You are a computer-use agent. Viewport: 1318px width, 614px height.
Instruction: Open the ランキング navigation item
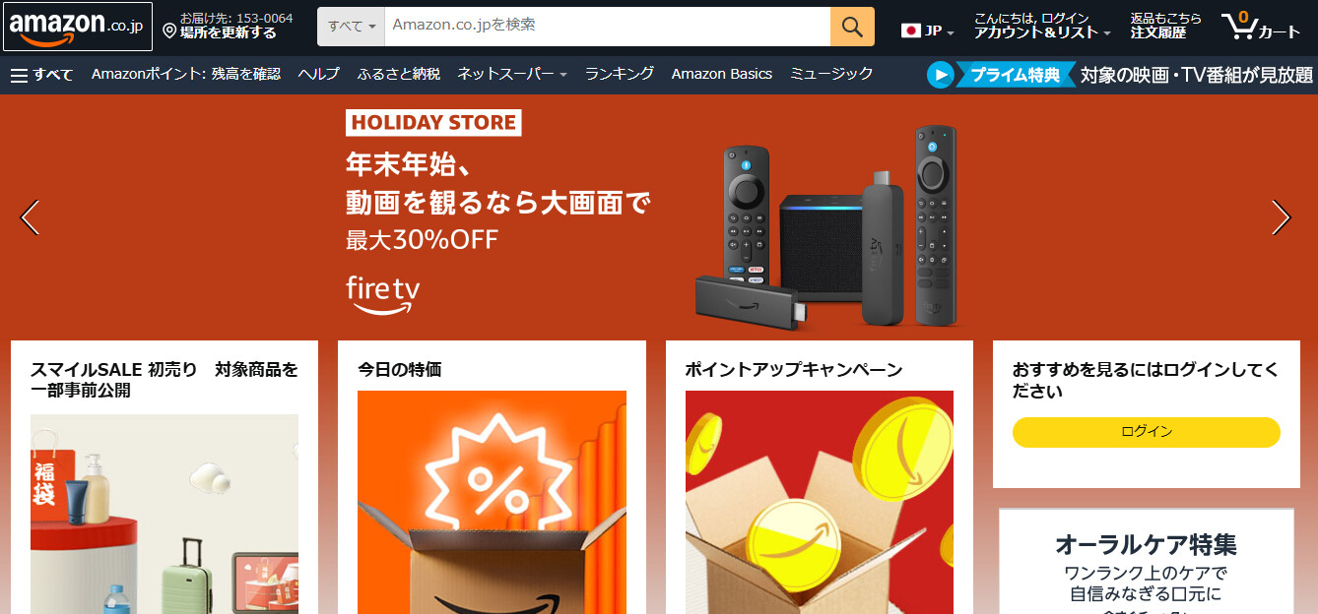620,74
